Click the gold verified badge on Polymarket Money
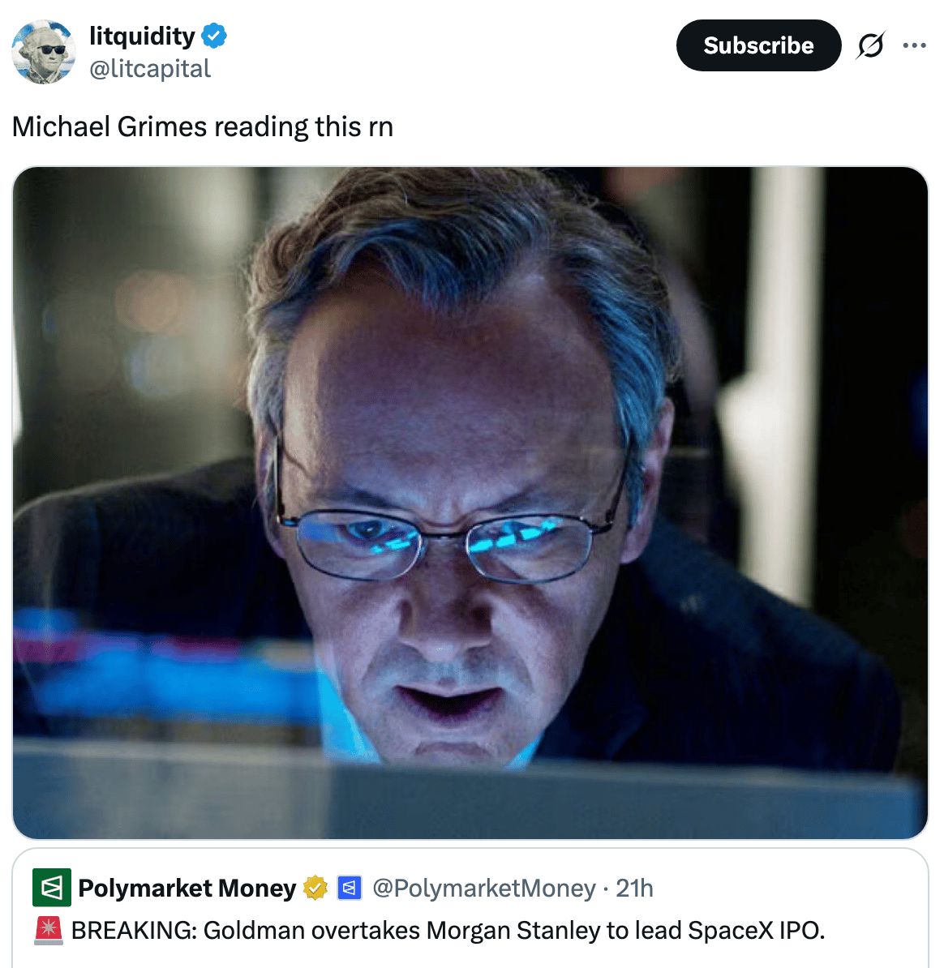 (x=315, y=889)
